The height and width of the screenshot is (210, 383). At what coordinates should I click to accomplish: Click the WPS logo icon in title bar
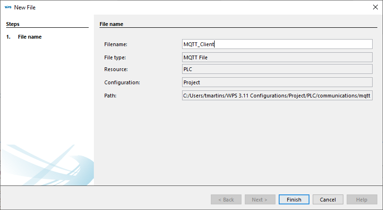click(x=8, y=8)
